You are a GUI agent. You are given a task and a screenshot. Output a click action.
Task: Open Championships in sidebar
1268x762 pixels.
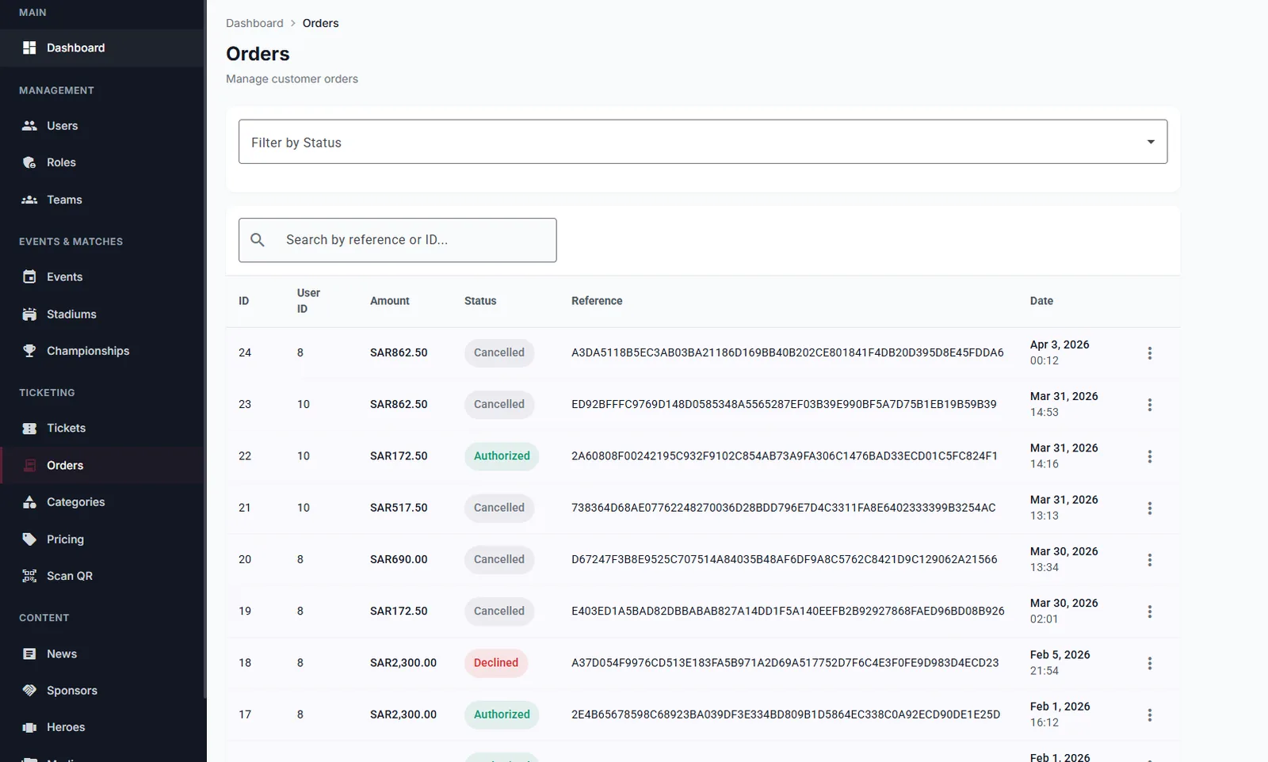click(103, 351)
